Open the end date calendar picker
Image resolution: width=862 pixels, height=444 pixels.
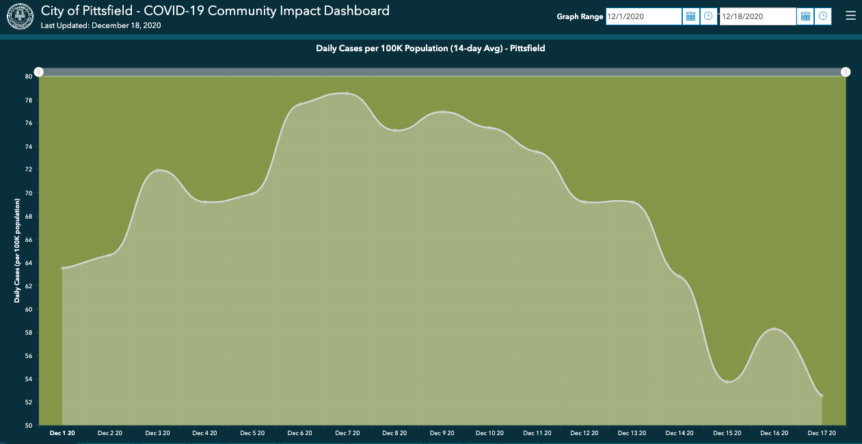[805, 16]
